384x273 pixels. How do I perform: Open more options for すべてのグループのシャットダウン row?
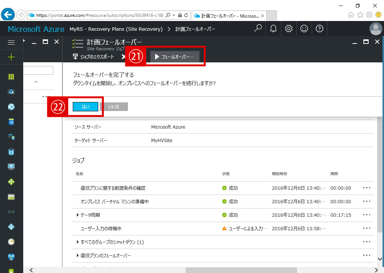pyautogui.click(x=367, y=241)
